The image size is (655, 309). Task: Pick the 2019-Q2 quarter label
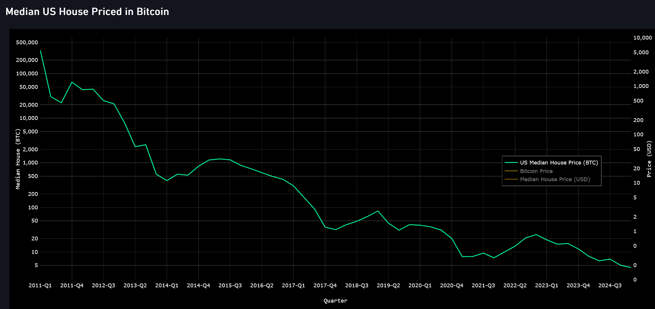tap(388, 286)
